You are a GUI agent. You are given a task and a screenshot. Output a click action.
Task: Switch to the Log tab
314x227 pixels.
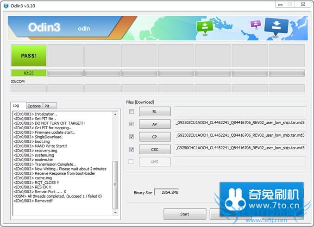coord(18,105)
